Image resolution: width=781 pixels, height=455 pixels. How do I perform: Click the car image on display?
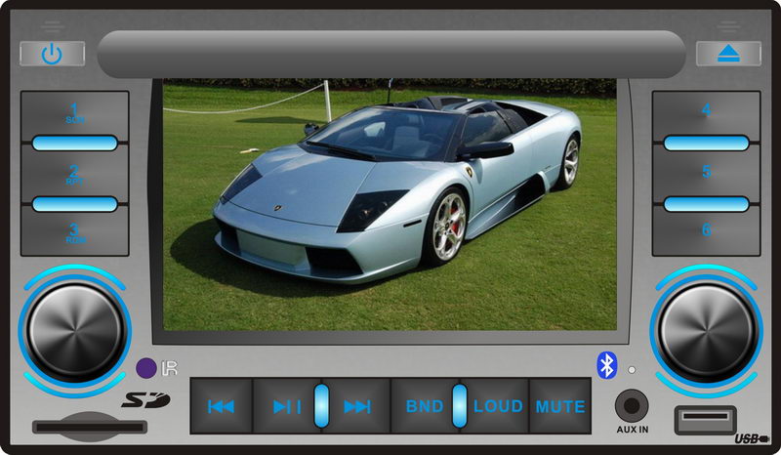click(x=390, y=205)
